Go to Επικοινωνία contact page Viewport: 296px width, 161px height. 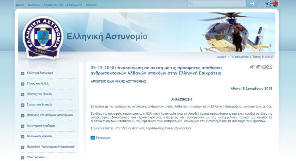pos(75,5)
